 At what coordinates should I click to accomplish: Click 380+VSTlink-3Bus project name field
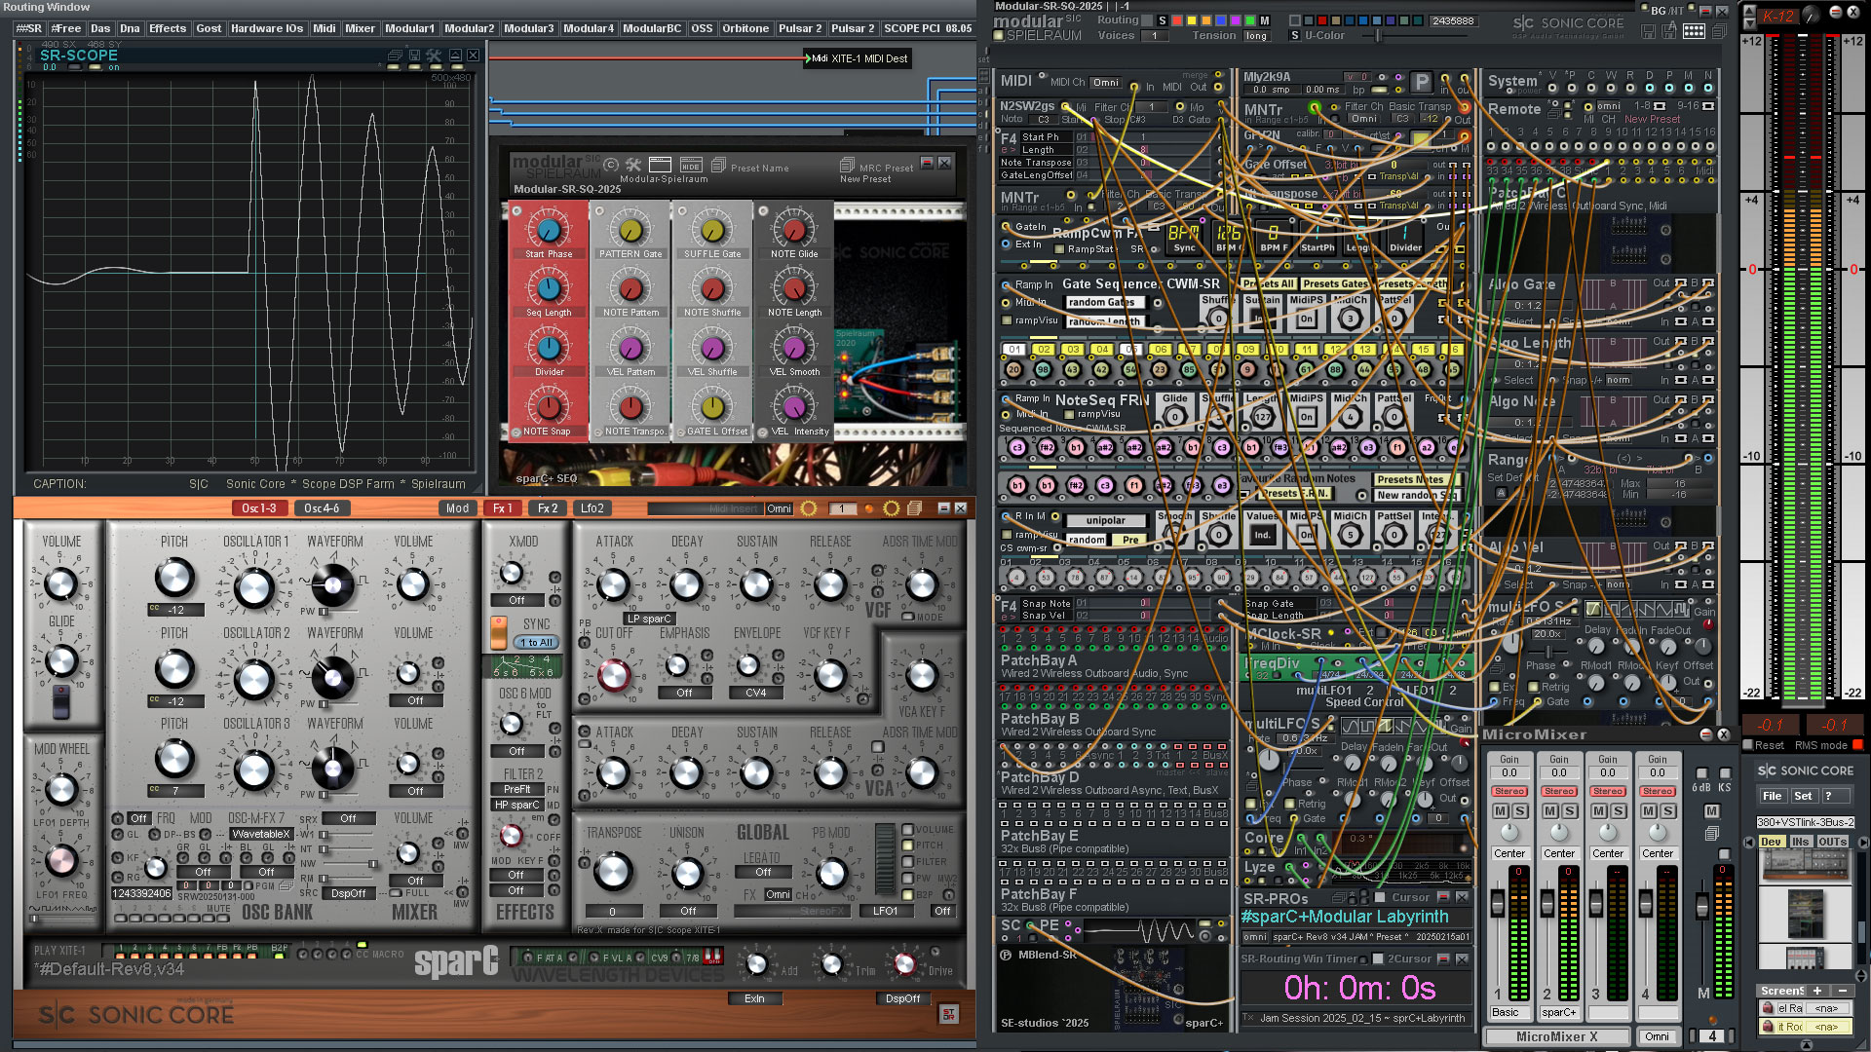coord(1806,822)
